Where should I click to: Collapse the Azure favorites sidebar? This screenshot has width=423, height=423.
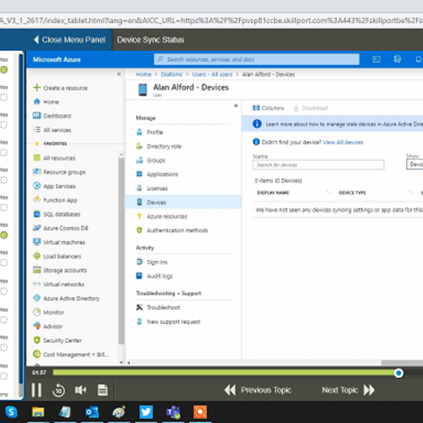119,74
